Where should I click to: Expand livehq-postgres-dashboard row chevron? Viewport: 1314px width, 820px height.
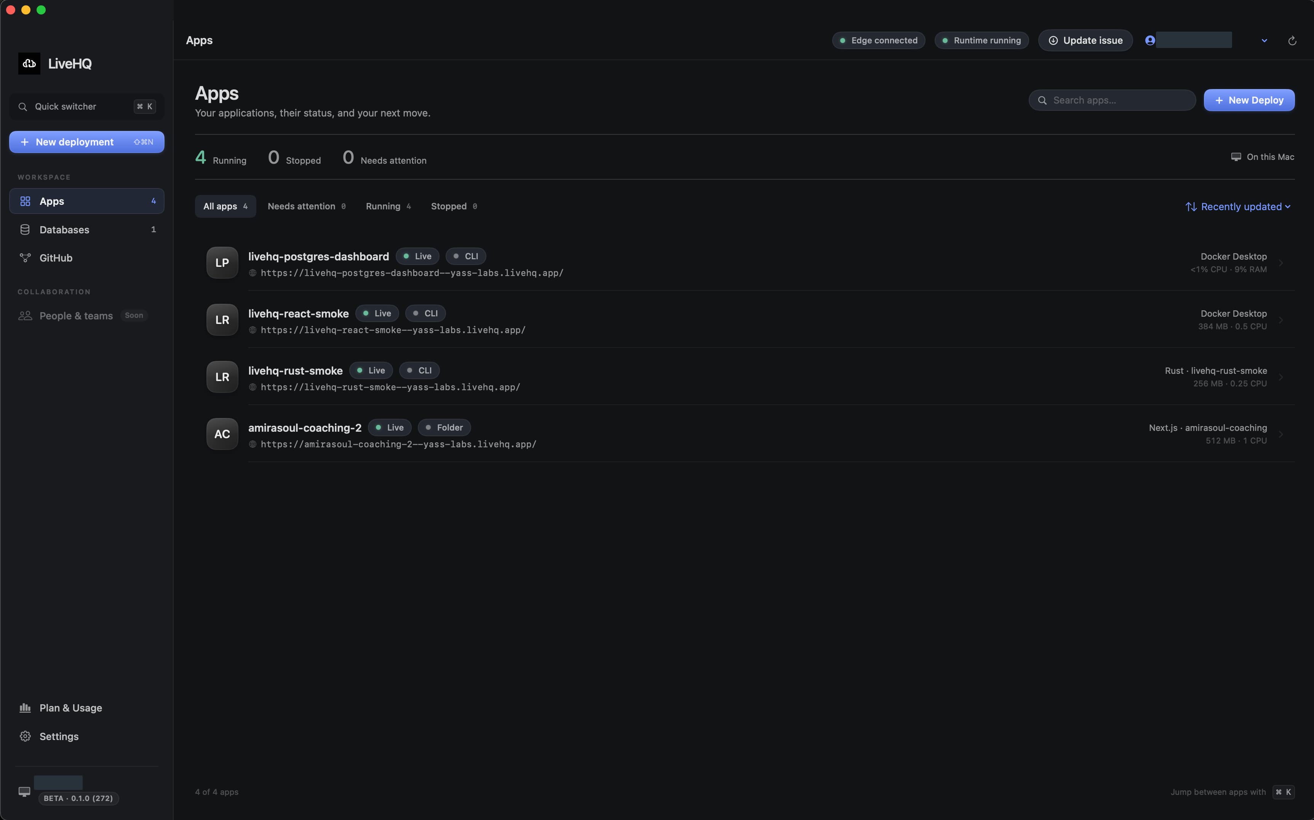(1281, 263)
